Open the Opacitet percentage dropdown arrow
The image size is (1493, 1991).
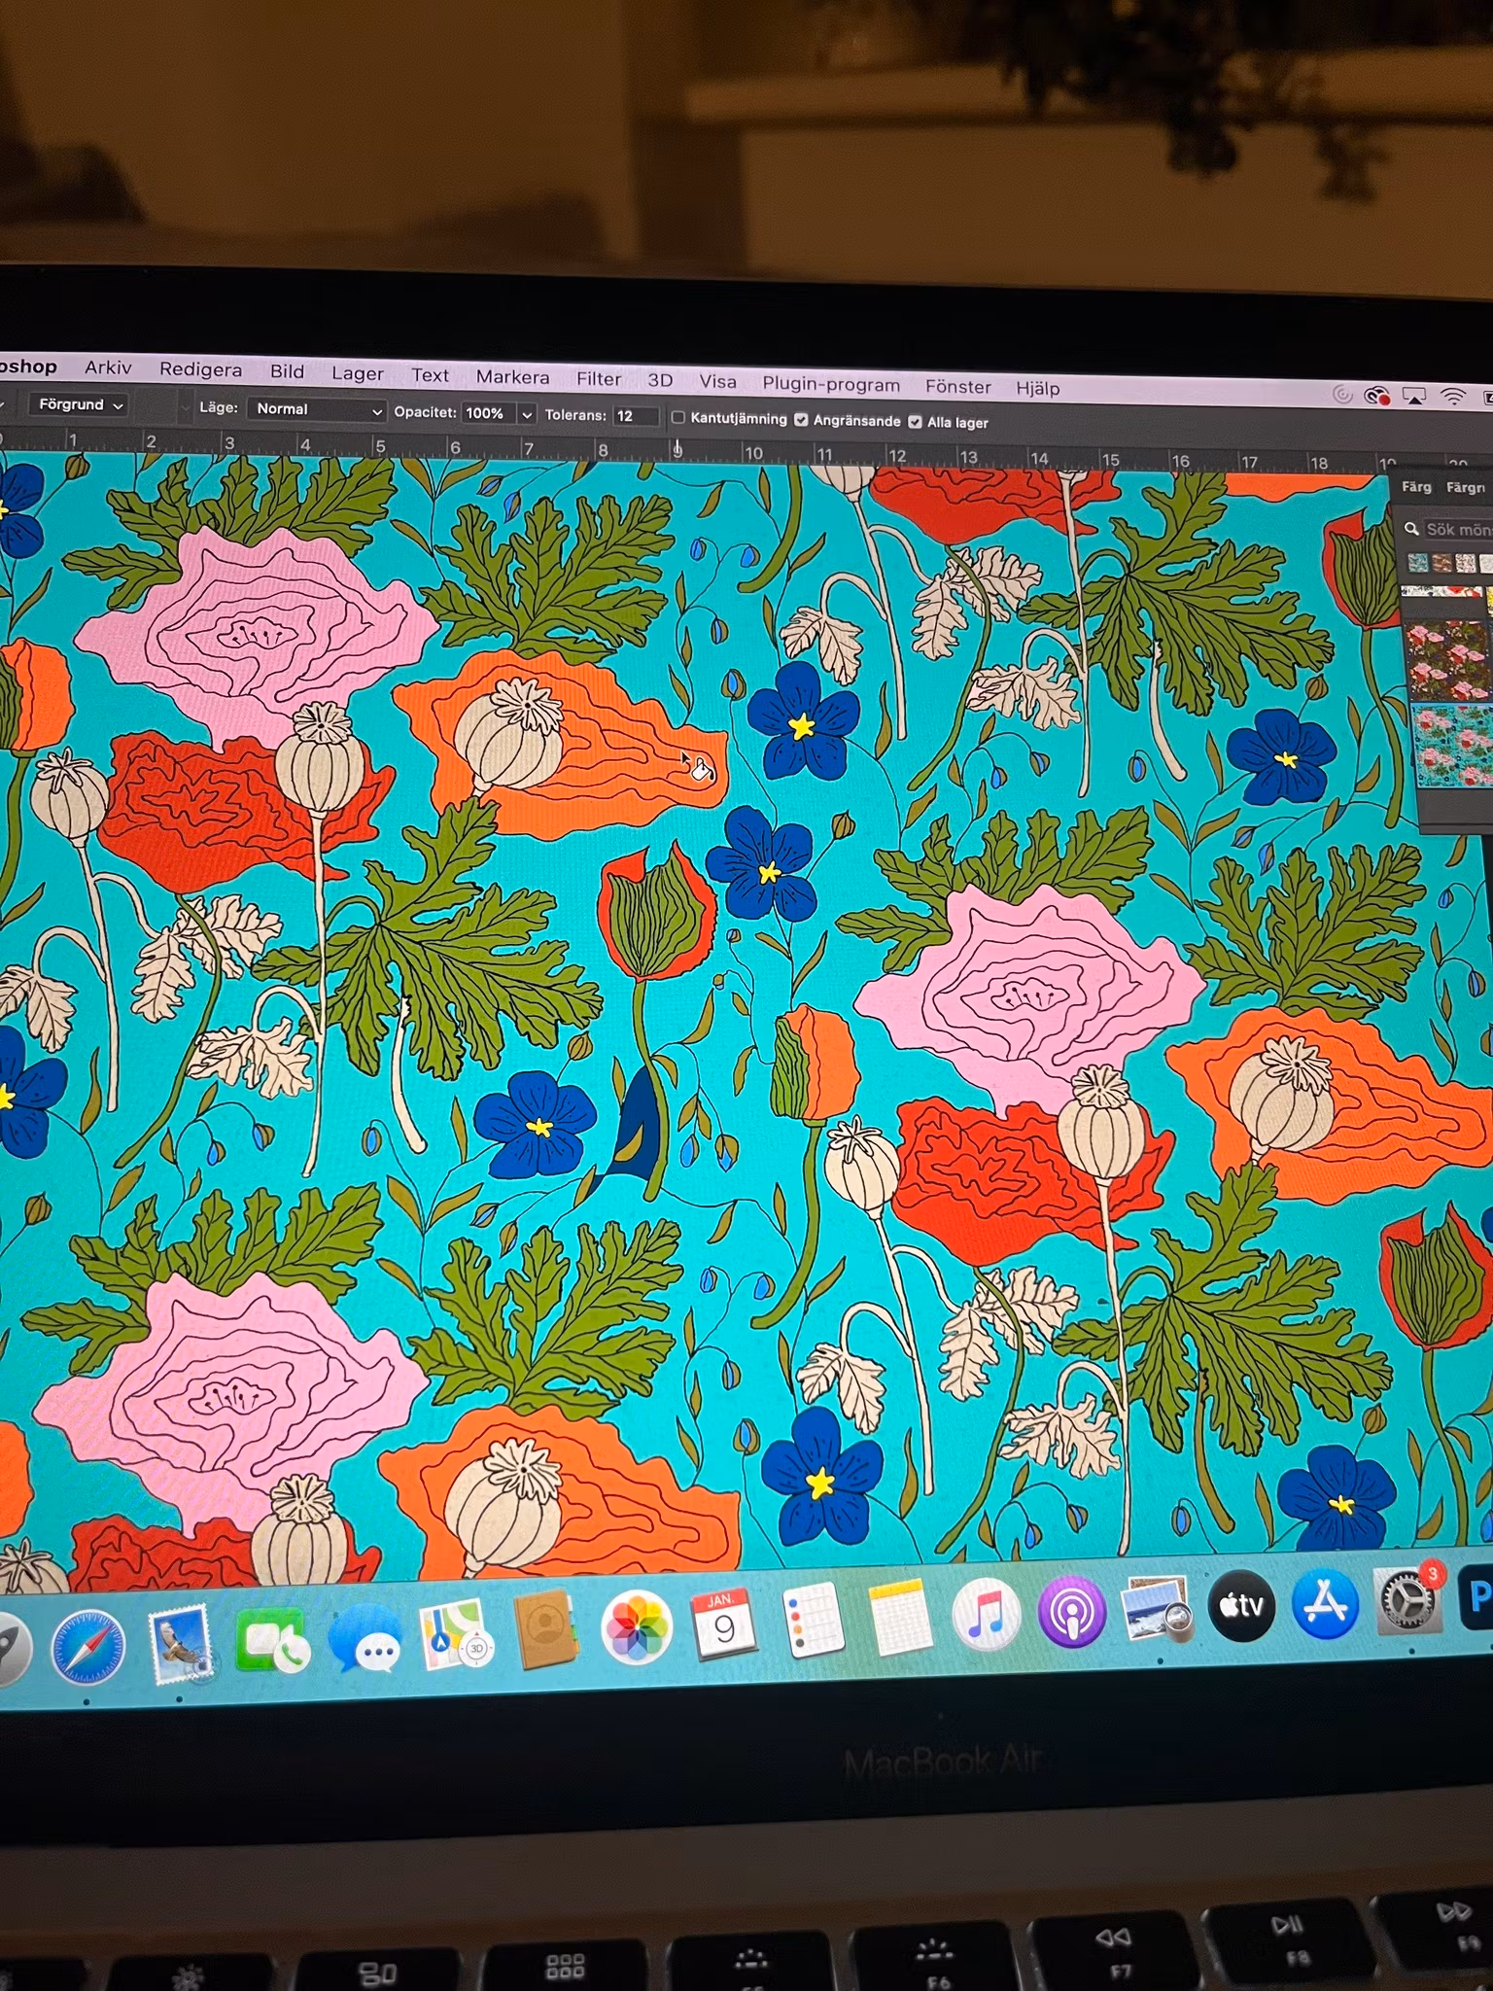tap(527, 414)
